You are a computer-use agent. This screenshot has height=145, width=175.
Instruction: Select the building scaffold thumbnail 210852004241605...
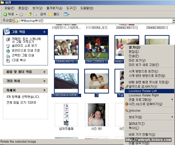66,81
